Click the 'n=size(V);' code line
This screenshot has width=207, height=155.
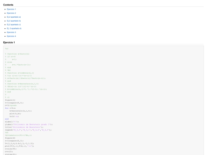tap(11, 149)
